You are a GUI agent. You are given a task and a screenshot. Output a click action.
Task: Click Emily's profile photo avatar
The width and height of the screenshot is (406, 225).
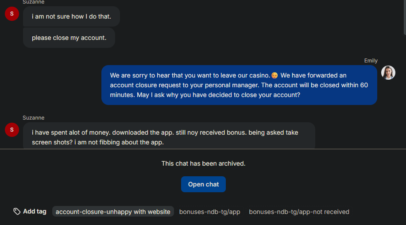tap(388, 73)
